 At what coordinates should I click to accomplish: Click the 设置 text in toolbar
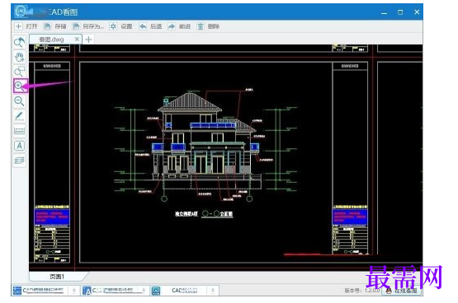pos(126,26)
